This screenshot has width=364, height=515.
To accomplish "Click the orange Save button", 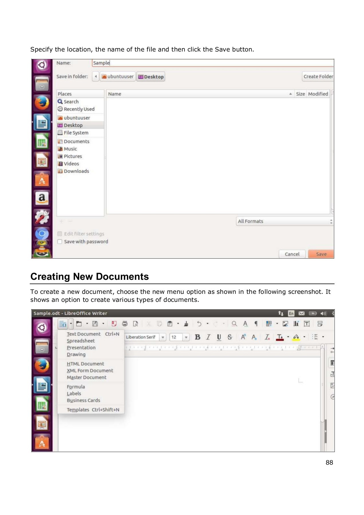I will (321, 254).
